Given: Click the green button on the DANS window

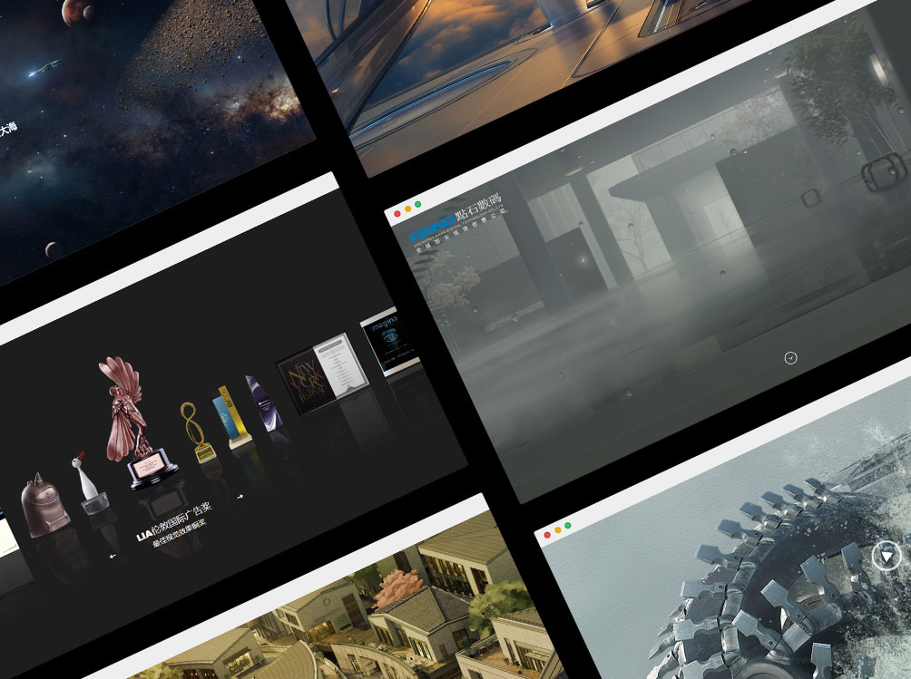Looking at the screenshot, I should pyautogui.click(x=418, y=205).
